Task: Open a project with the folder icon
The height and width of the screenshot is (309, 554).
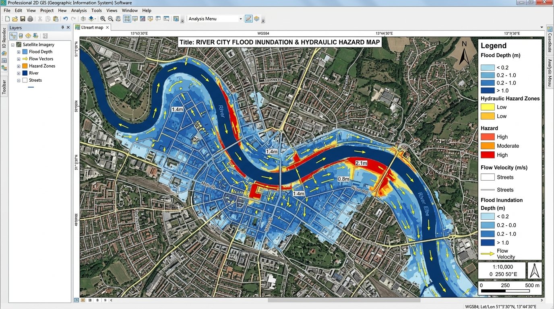Action: (15, 19)
